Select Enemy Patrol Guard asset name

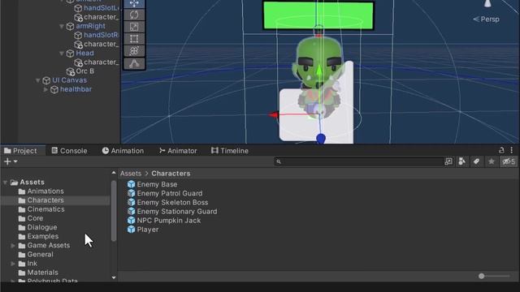[x=170, y=193]
